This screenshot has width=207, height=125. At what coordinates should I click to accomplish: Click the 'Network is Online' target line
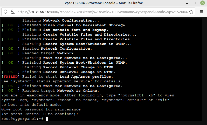point(78,91)
